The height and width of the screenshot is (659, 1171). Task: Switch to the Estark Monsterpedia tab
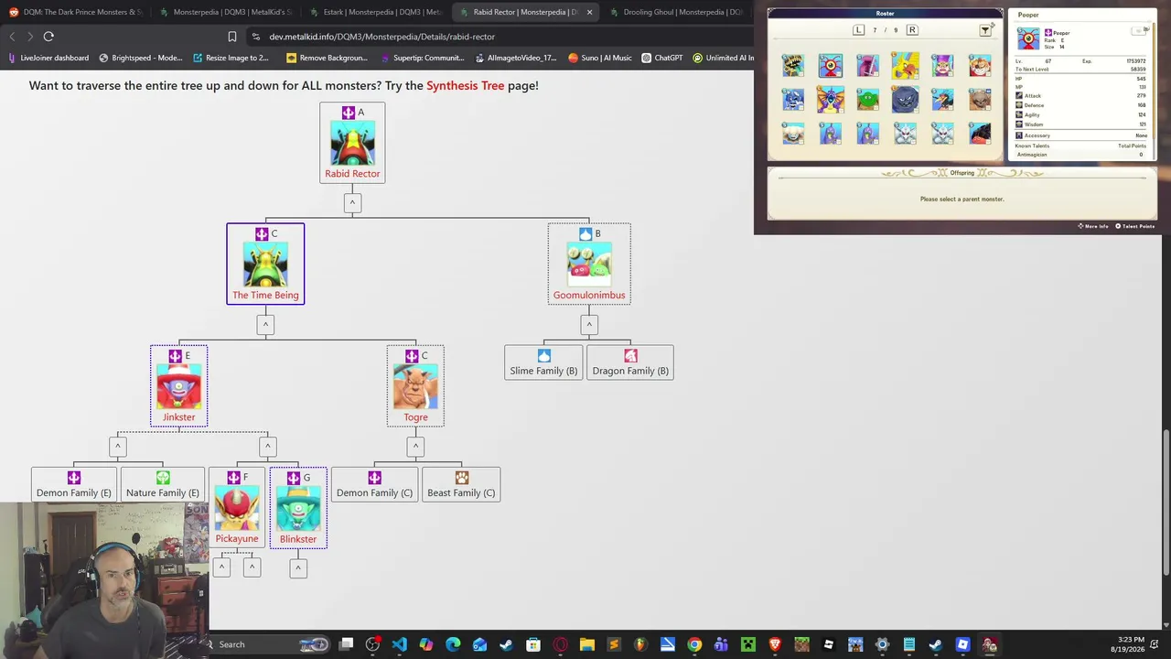coord(374,12)
